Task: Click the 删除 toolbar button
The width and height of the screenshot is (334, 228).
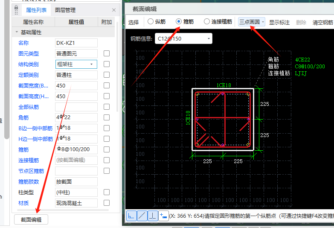Action: pyautogui.click(x=301, y=22)
